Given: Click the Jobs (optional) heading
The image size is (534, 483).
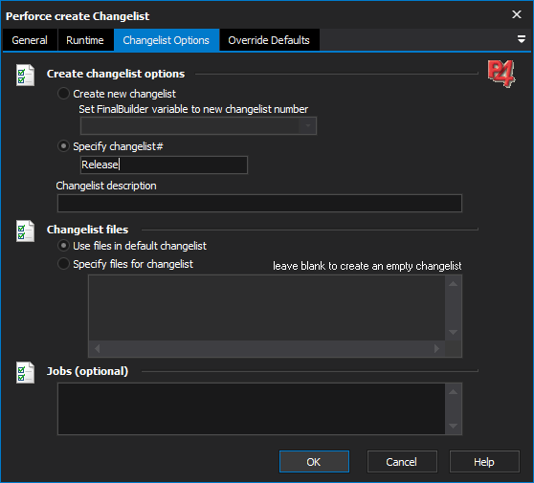Looking at the screenshot, I should (87, 371).
